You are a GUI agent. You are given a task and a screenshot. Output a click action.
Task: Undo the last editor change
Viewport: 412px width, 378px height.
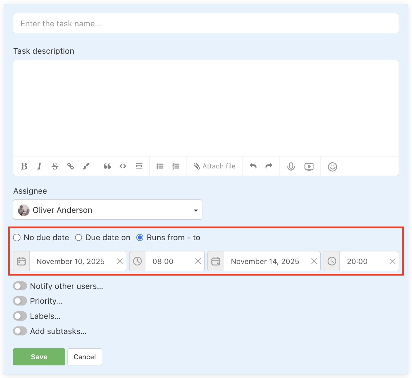(x=253, y=166)
